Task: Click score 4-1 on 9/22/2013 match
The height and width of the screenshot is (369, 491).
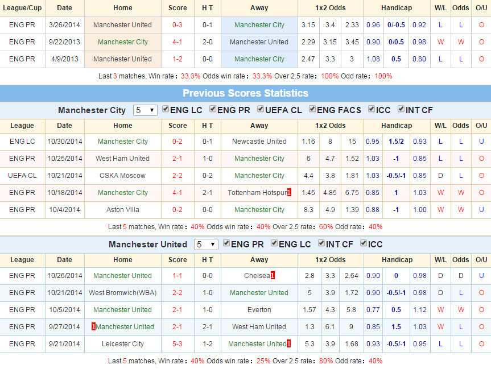Action: [178, 42]
